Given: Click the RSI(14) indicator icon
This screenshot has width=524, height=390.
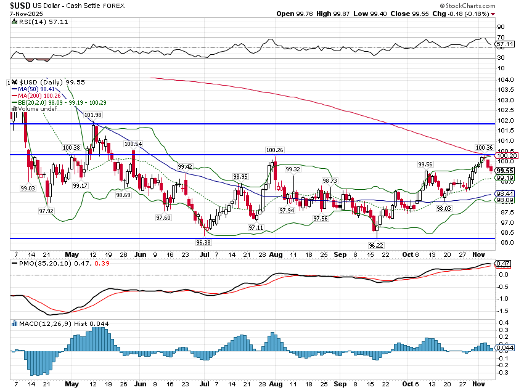Looking at the screenshot, I should click(15, 22).
